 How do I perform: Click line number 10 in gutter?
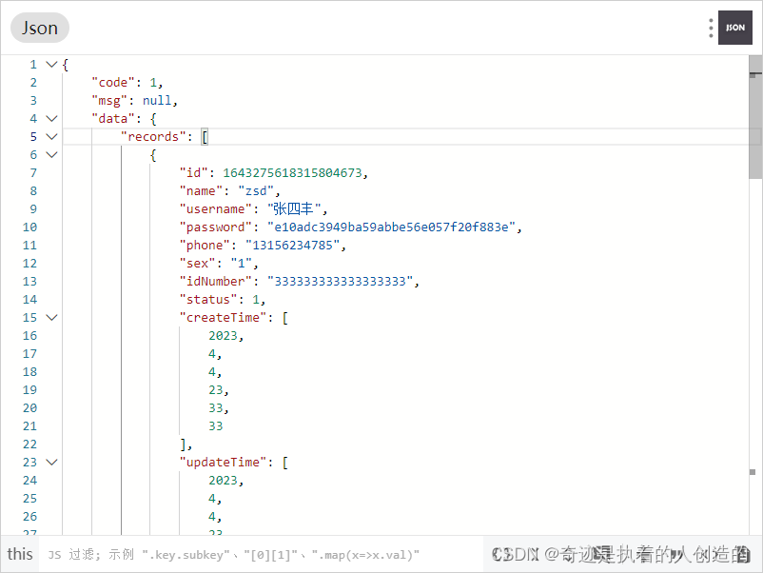pyautogui.click(x=29, y=227)
